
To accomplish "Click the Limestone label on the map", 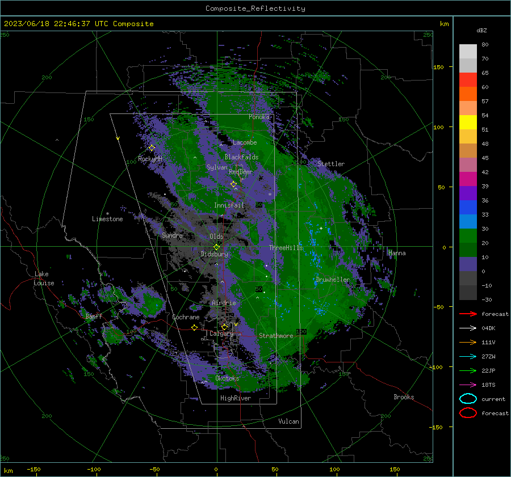I will pos(107,219).
